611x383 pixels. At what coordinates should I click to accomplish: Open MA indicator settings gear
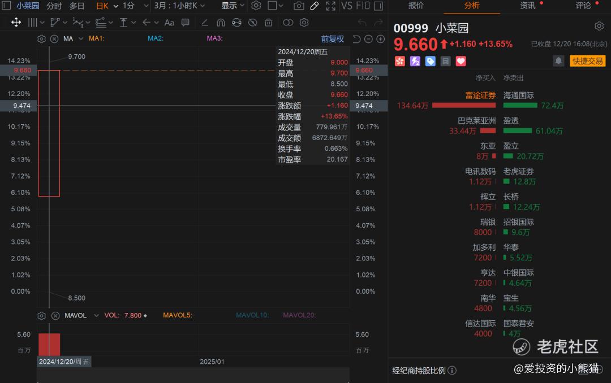[42, 39]
